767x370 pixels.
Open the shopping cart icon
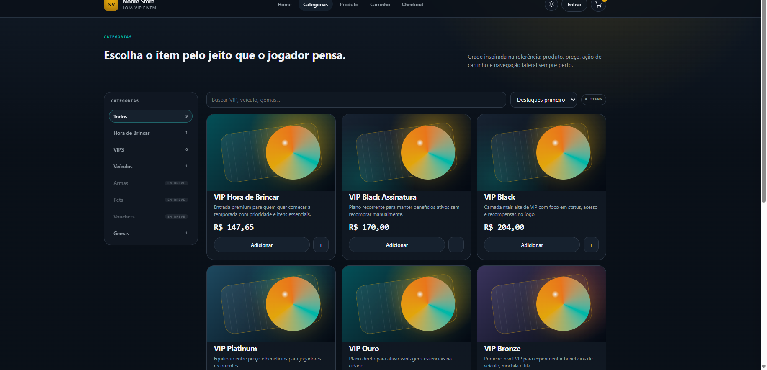tap(598, 5)
